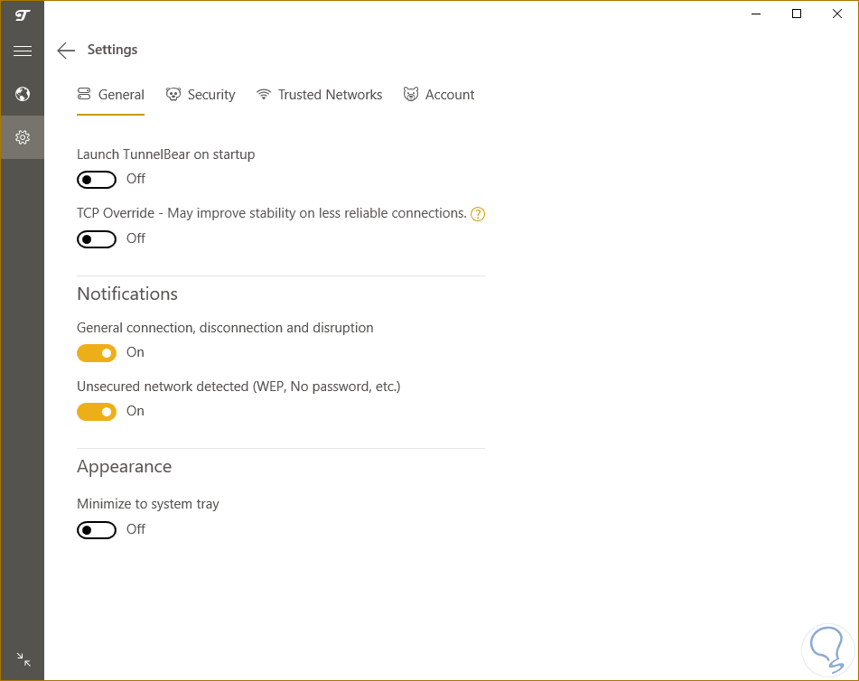859x681 pixels.
Task: Turn on the TCP Override toggle
Action: click(x=97, y=239)
